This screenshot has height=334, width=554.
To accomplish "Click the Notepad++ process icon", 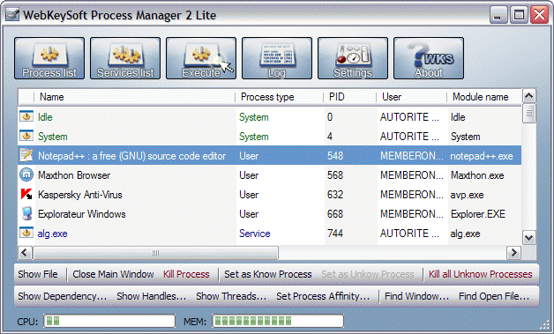I will (x=26, y=155).
